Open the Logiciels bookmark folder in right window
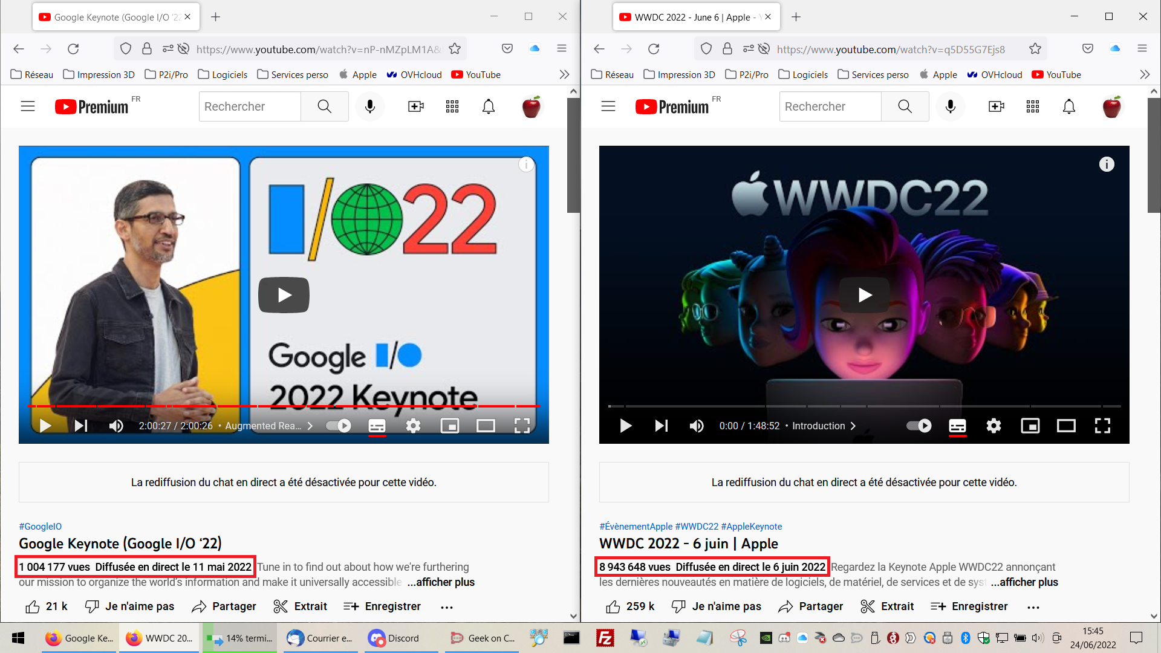Image resolution: width=1161 pixels, height=653 pixels. tap(802, 74)
